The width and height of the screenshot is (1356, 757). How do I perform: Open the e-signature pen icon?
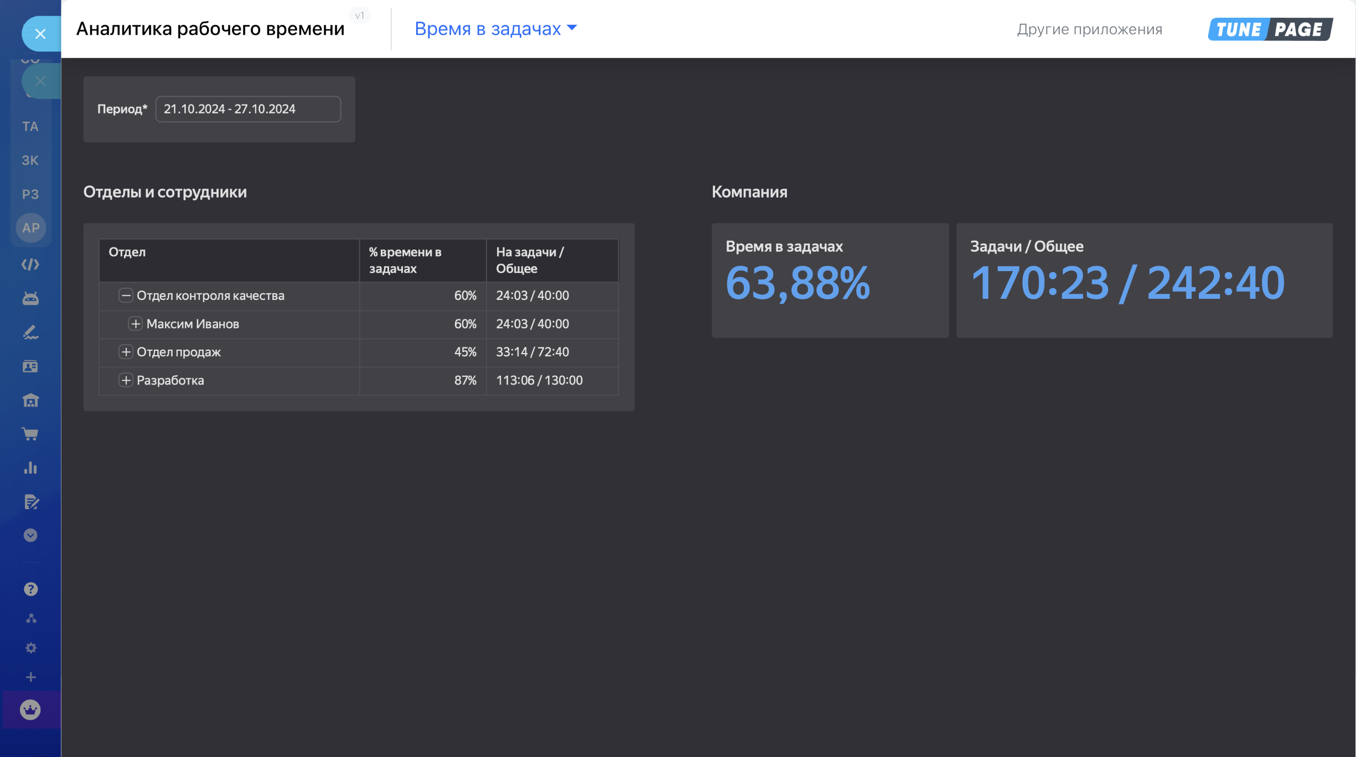[x=30, y=333]
